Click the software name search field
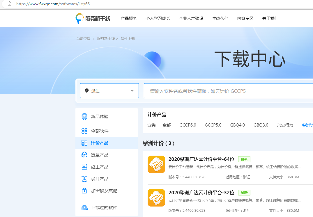The height and width of the screenshot is (217, 313). (228, 91)
